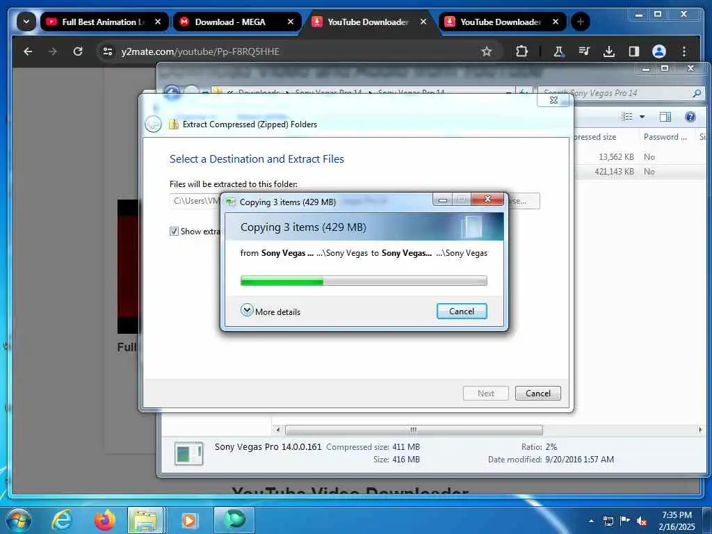Minimize the Copying 3 items dialog
Viewport: 712px width, 534px height.
[443, 199]
